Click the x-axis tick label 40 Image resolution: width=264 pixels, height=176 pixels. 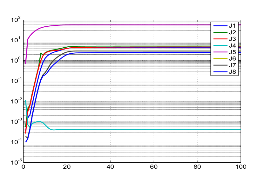pos(110,167)
